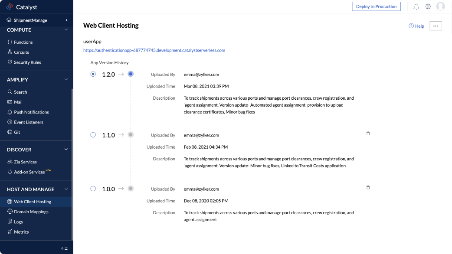Click the Add-on Services plug icon
The image size is (452, 254).
coord(10,172)
